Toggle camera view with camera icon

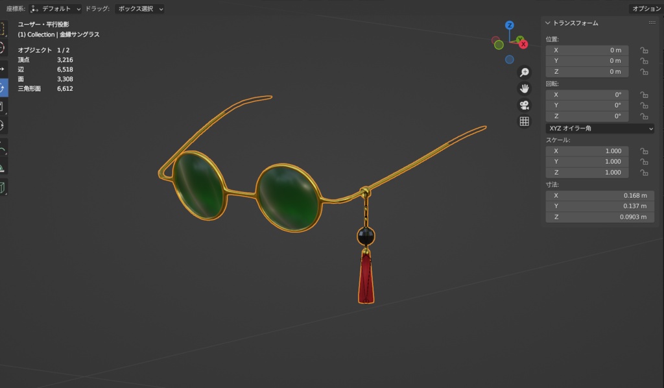coord(524,105)
